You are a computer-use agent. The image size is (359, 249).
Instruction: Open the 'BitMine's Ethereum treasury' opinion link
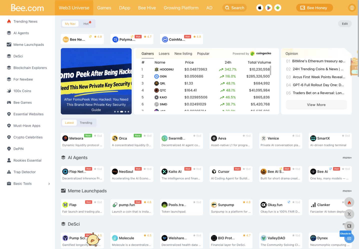point(318,61)
